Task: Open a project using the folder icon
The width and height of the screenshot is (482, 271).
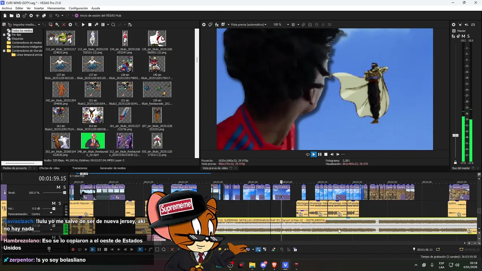Action: tap(11, 15)
